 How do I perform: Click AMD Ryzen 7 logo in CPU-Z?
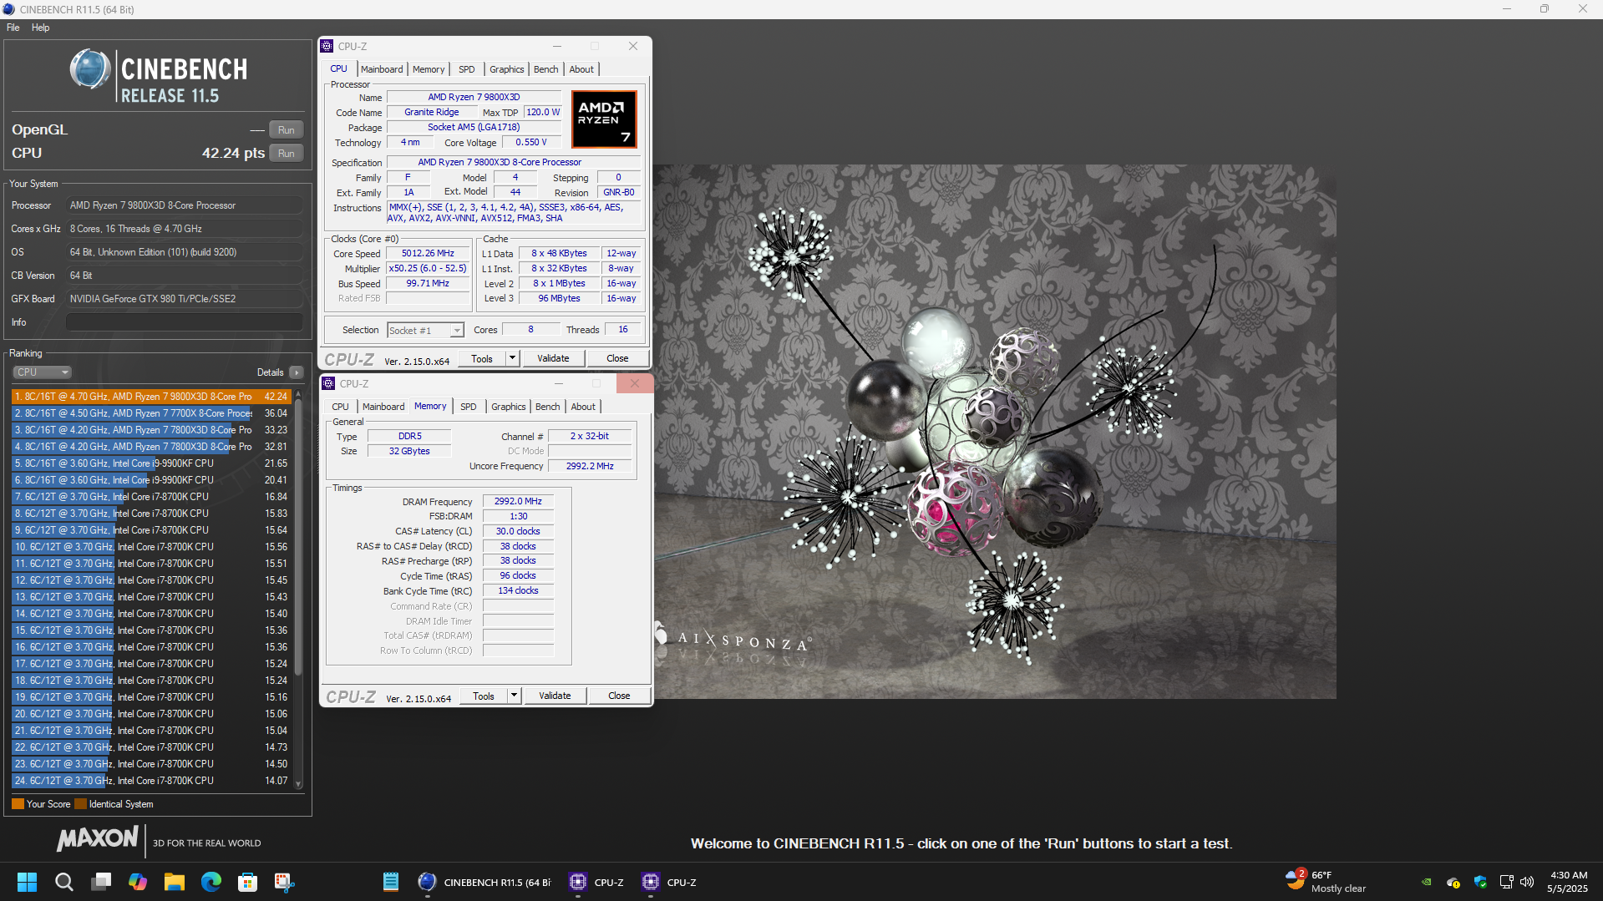point(604,119)
